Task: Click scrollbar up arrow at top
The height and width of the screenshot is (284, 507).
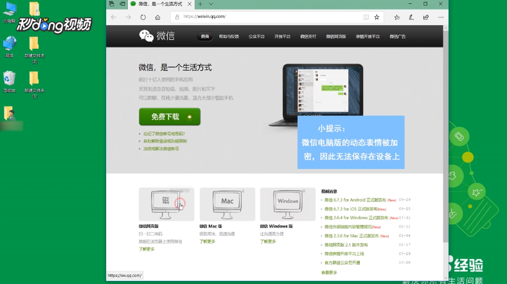Action: [x=445, y=28]
